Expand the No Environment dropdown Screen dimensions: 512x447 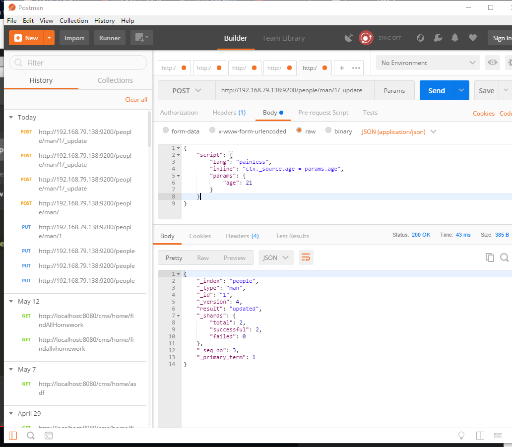428,63
